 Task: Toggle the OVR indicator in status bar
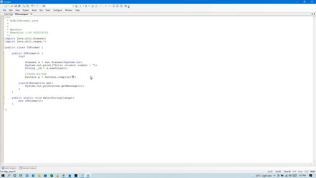[x=294, y=172]
